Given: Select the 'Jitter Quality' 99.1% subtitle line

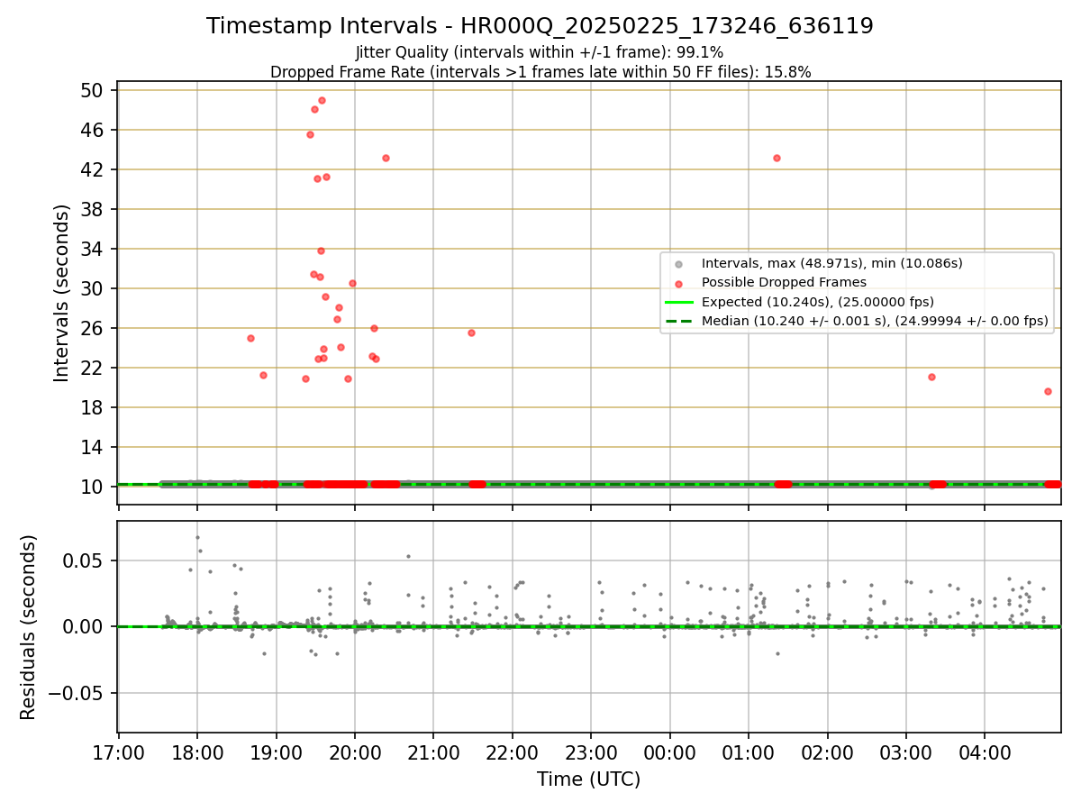Looking at the screenshot, I should (x=540, y=52).
